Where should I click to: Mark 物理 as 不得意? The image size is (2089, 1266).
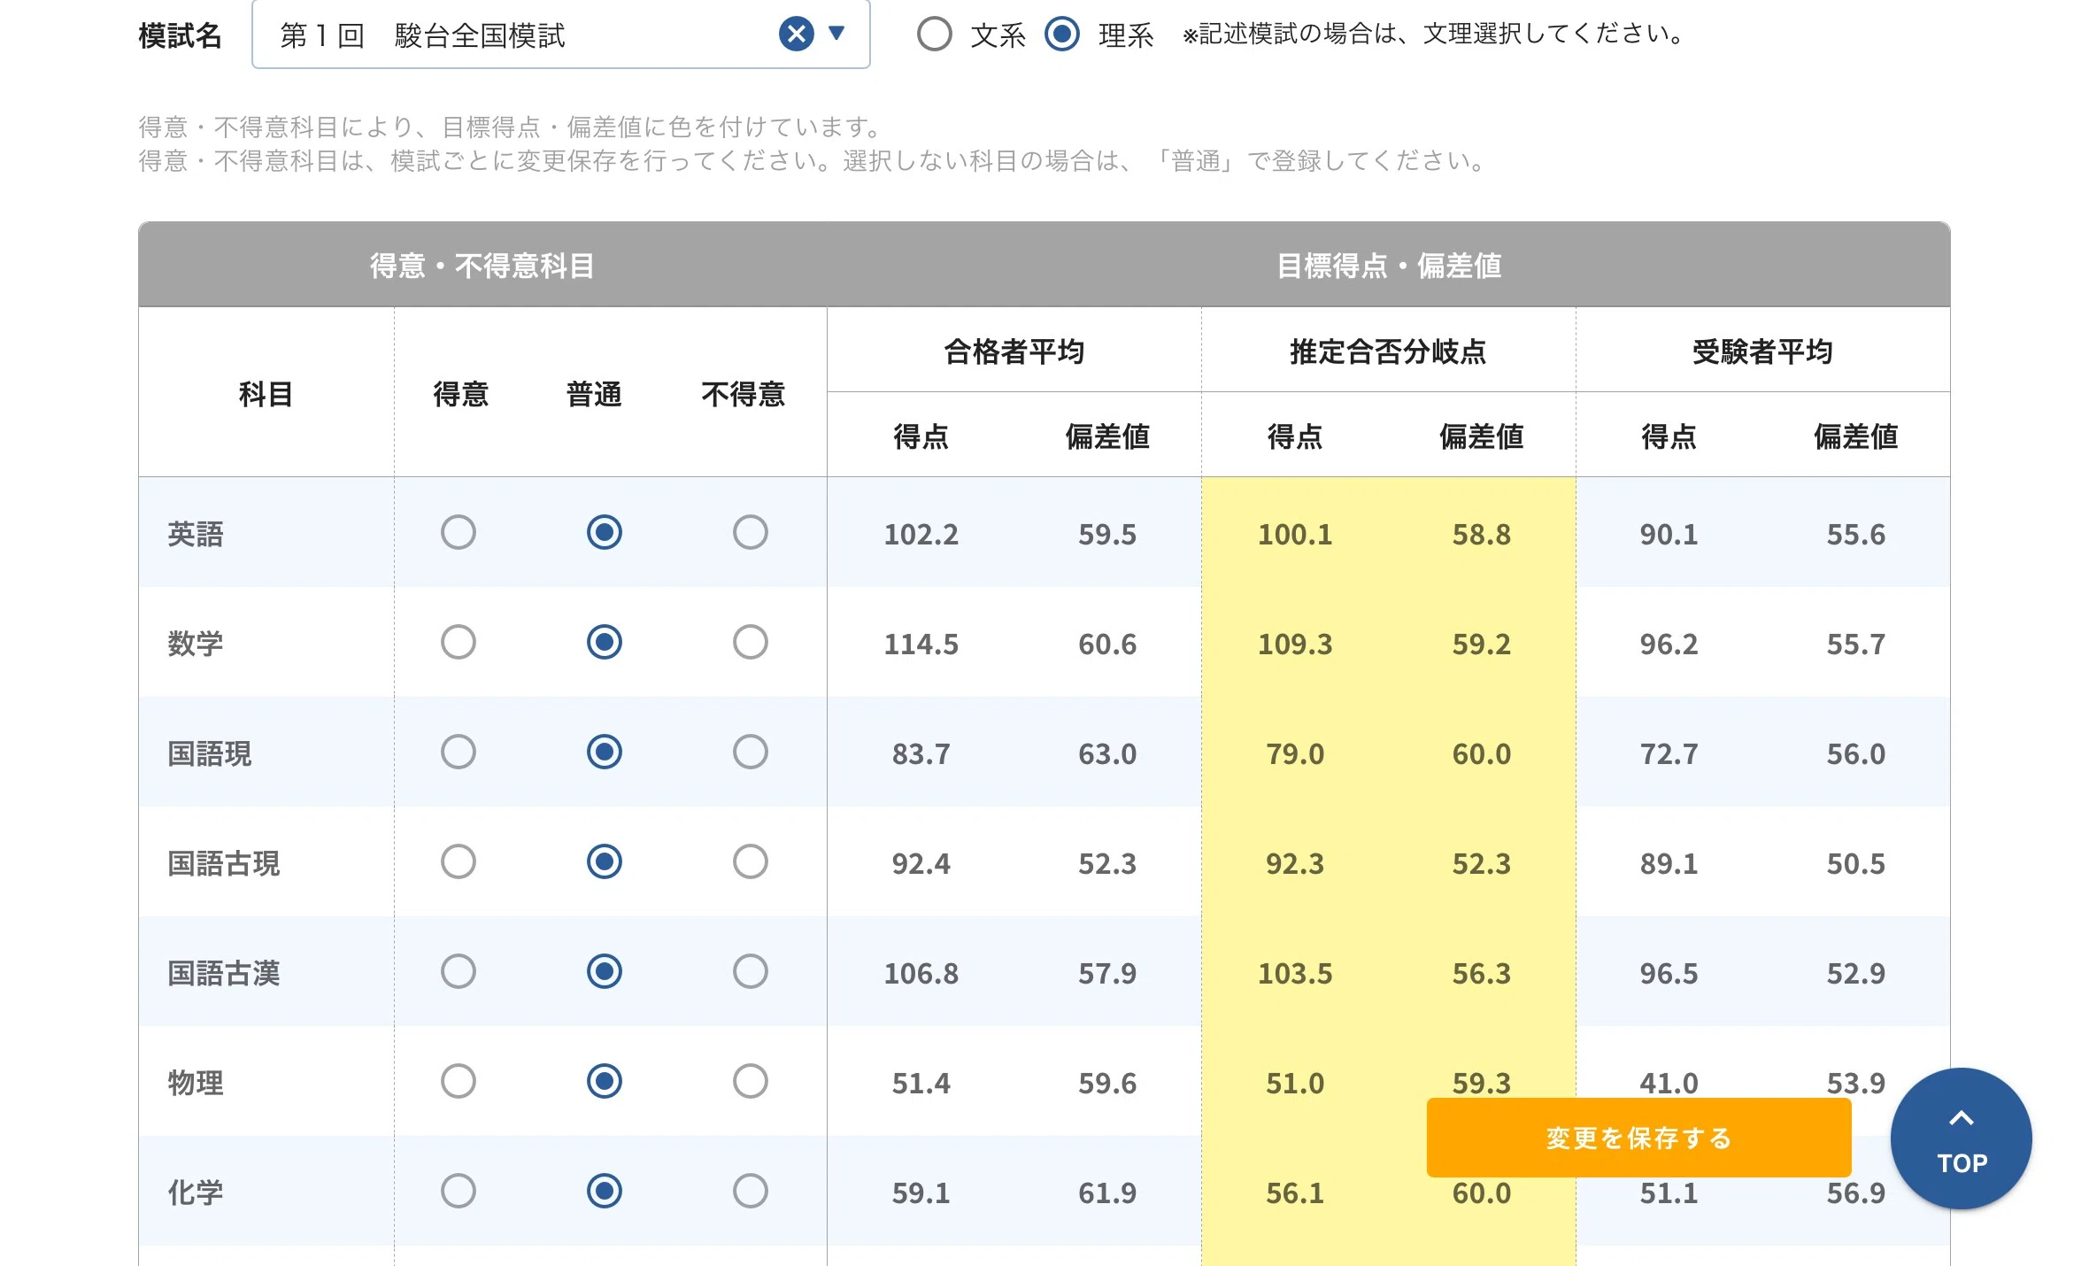[751, 1081]
